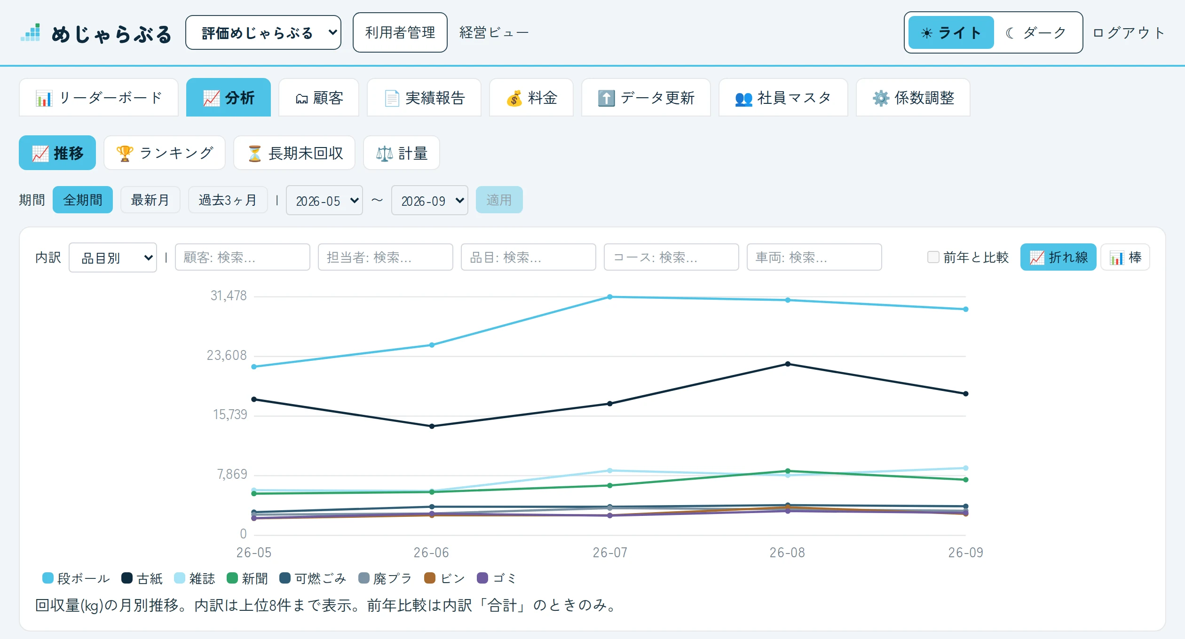Viewport: 1185px width, 639px height.
Task: Click the めじゃらぶる bar-chart logo icon
Action: (x=31, y=33)
